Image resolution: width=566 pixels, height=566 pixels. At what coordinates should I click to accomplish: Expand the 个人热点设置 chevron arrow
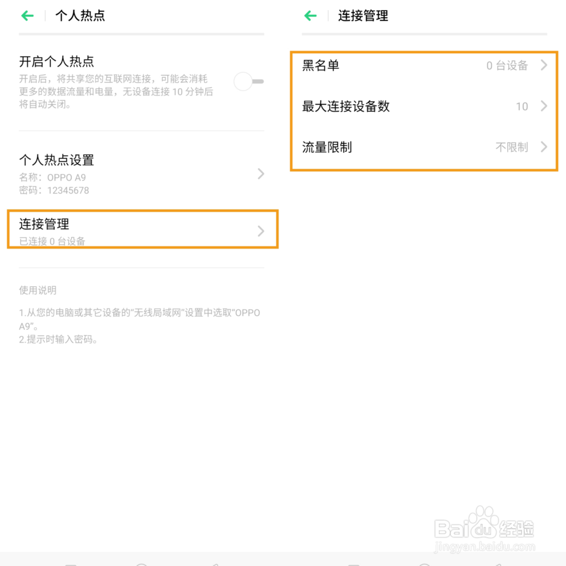coord(261,174)
